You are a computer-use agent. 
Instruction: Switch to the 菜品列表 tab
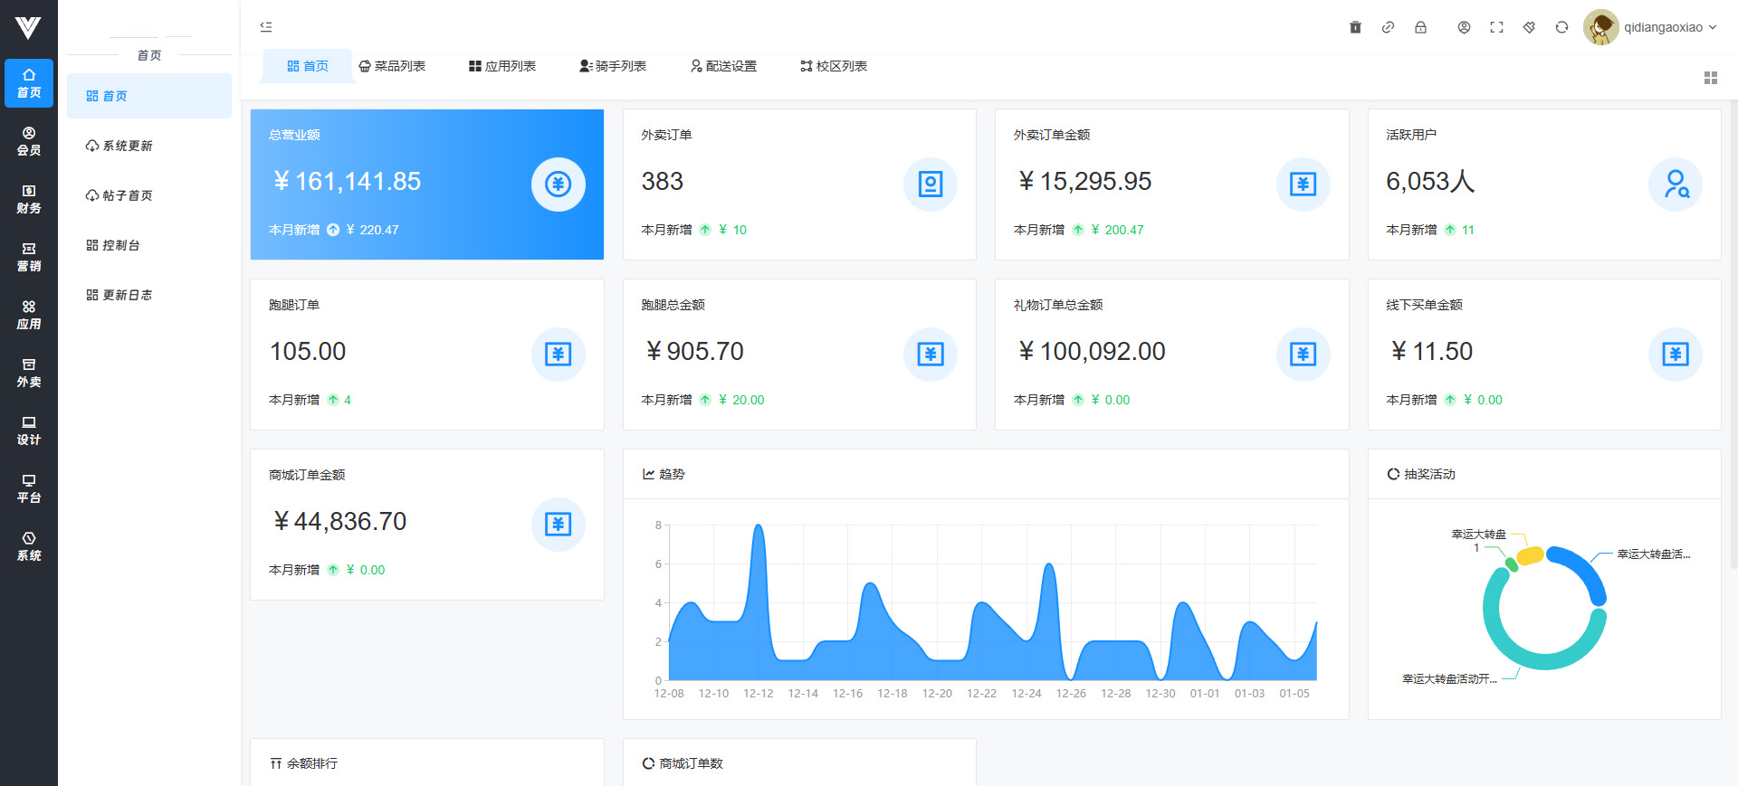[x=392, y=66]
